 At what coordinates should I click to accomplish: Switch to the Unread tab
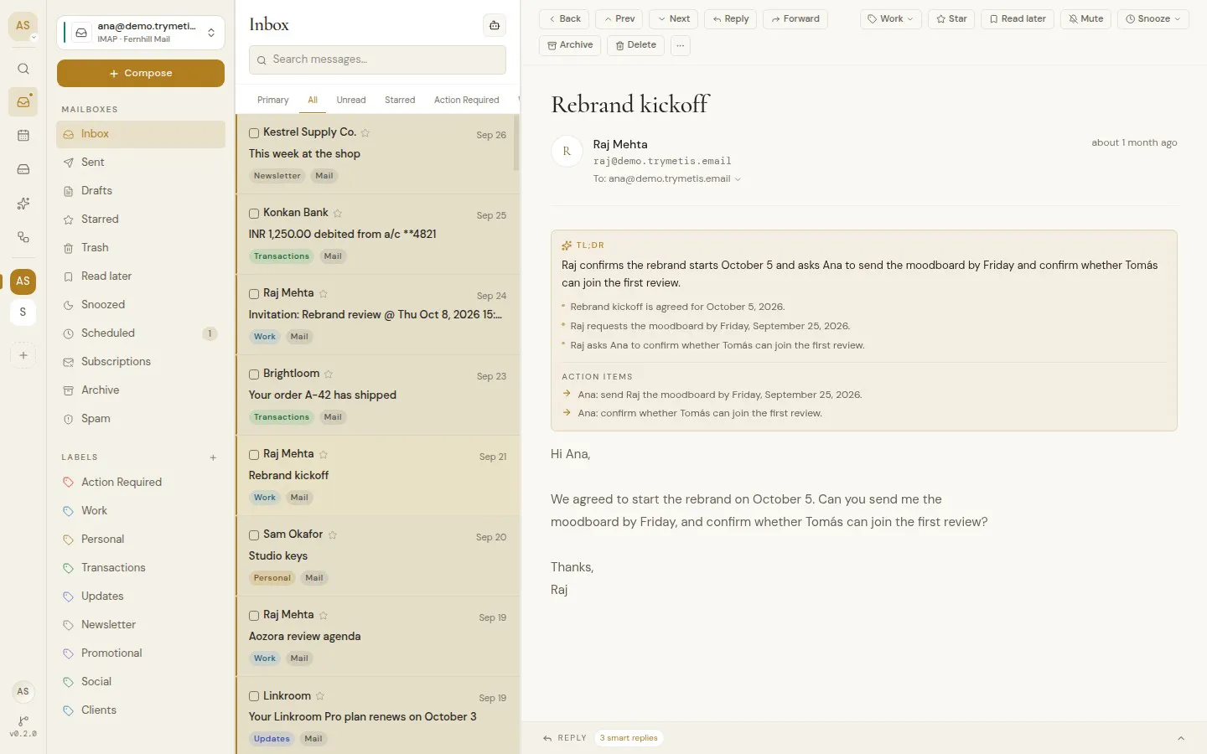click(x=351, y=100)
